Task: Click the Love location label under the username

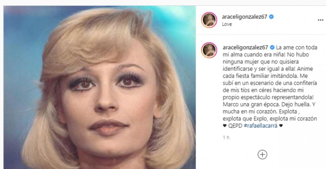Action: 227,24
